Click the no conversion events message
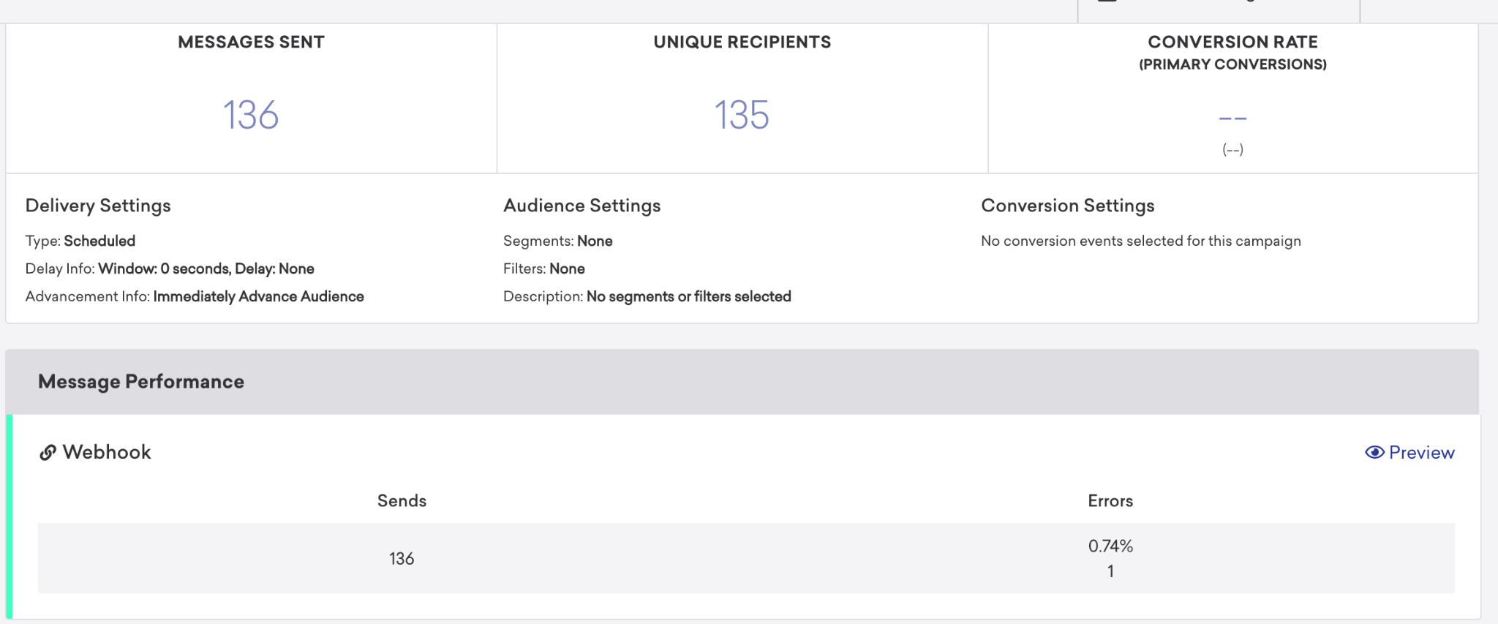This screenshot has height=624, width=1498. [x=1140, y=241]
